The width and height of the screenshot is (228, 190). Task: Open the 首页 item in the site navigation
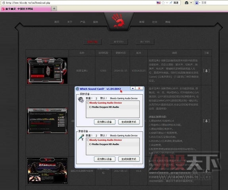pyautogui.click(x=57, y=22)
